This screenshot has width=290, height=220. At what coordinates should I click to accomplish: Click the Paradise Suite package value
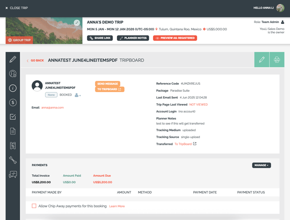(x=180, y=90)
